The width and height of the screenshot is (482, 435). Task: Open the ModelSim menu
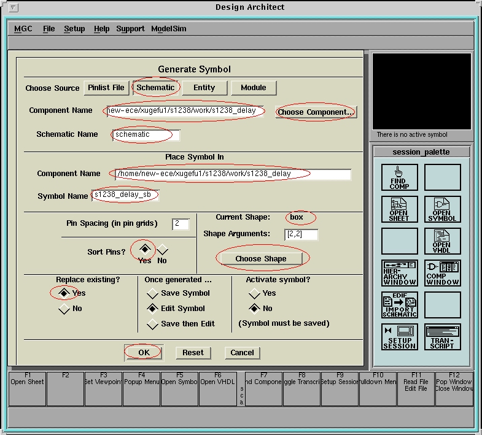click(168, 29)
